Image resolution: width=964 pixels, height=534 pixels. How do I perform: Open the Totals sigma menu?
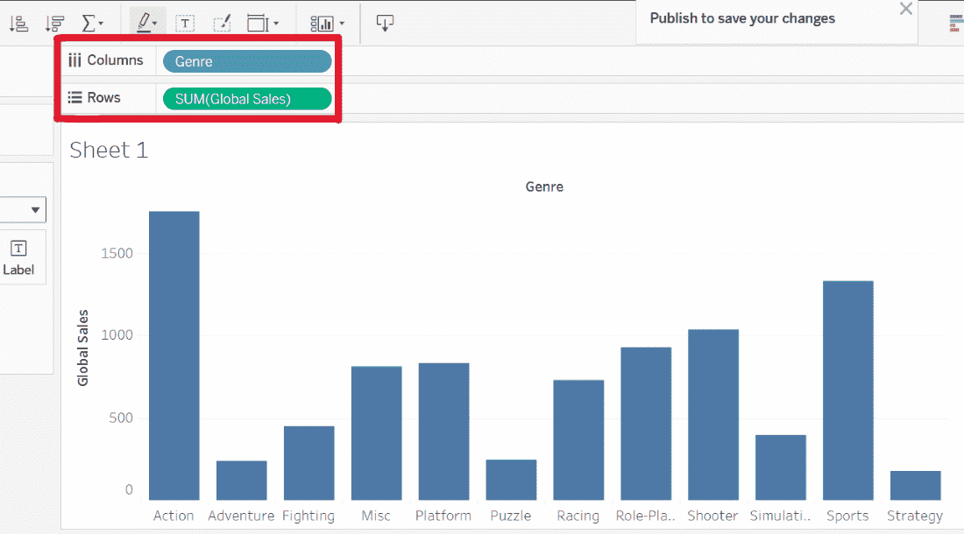click(92, 24)
